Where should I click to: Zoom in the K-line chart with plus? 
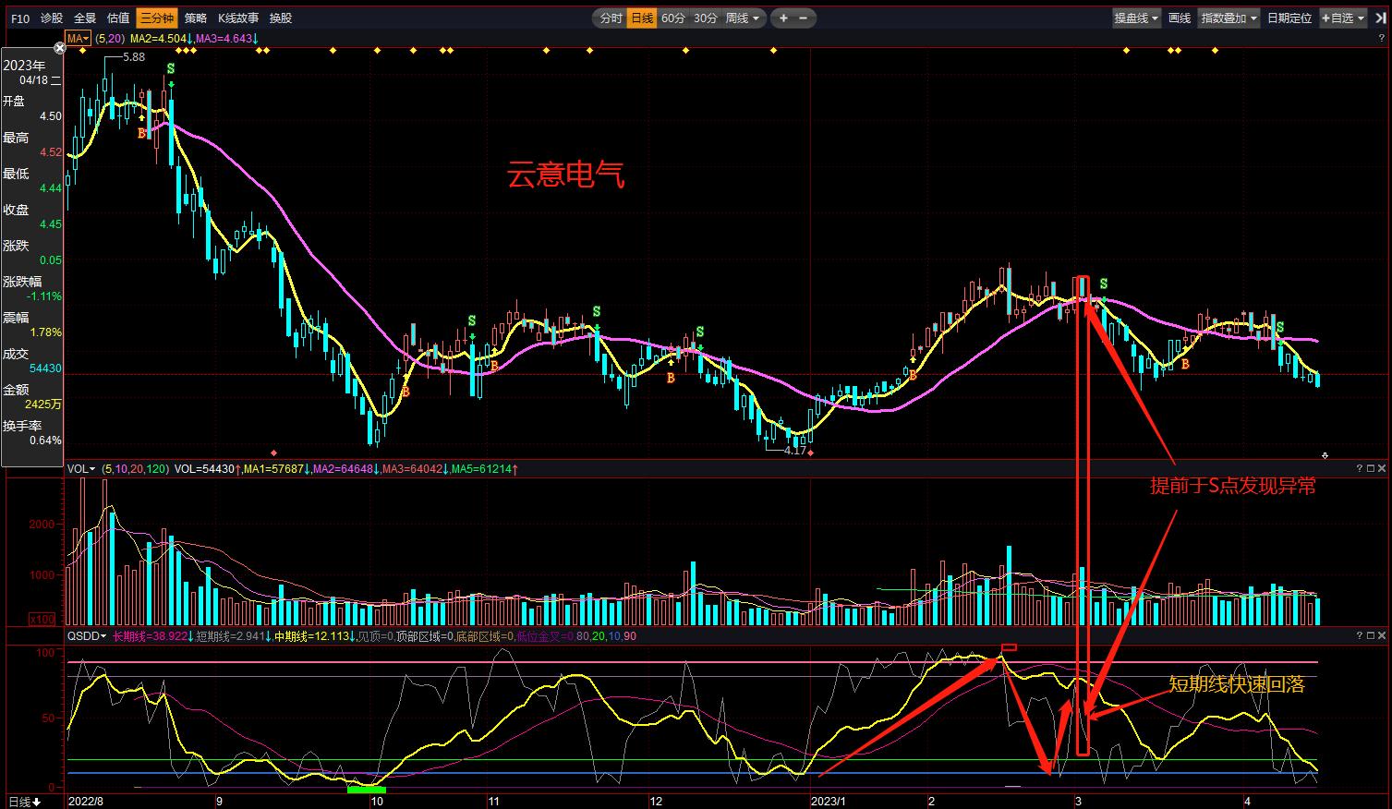click(783, 18)
